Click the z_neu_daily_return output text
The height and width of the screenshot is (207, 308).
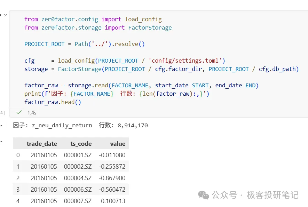pyautogui.click(x=62, y=125)
